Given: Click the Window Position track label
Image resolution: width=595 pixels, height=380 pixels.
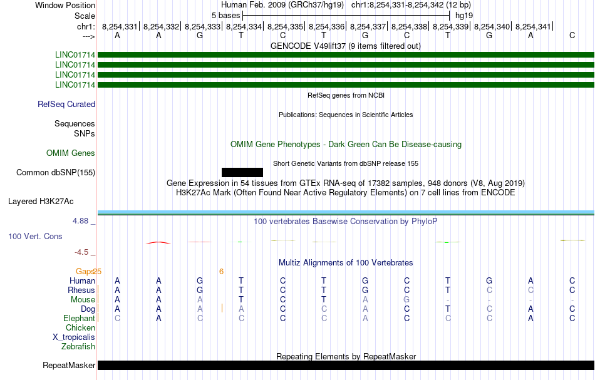Looking at the screenshot, I should pos(65,5).
